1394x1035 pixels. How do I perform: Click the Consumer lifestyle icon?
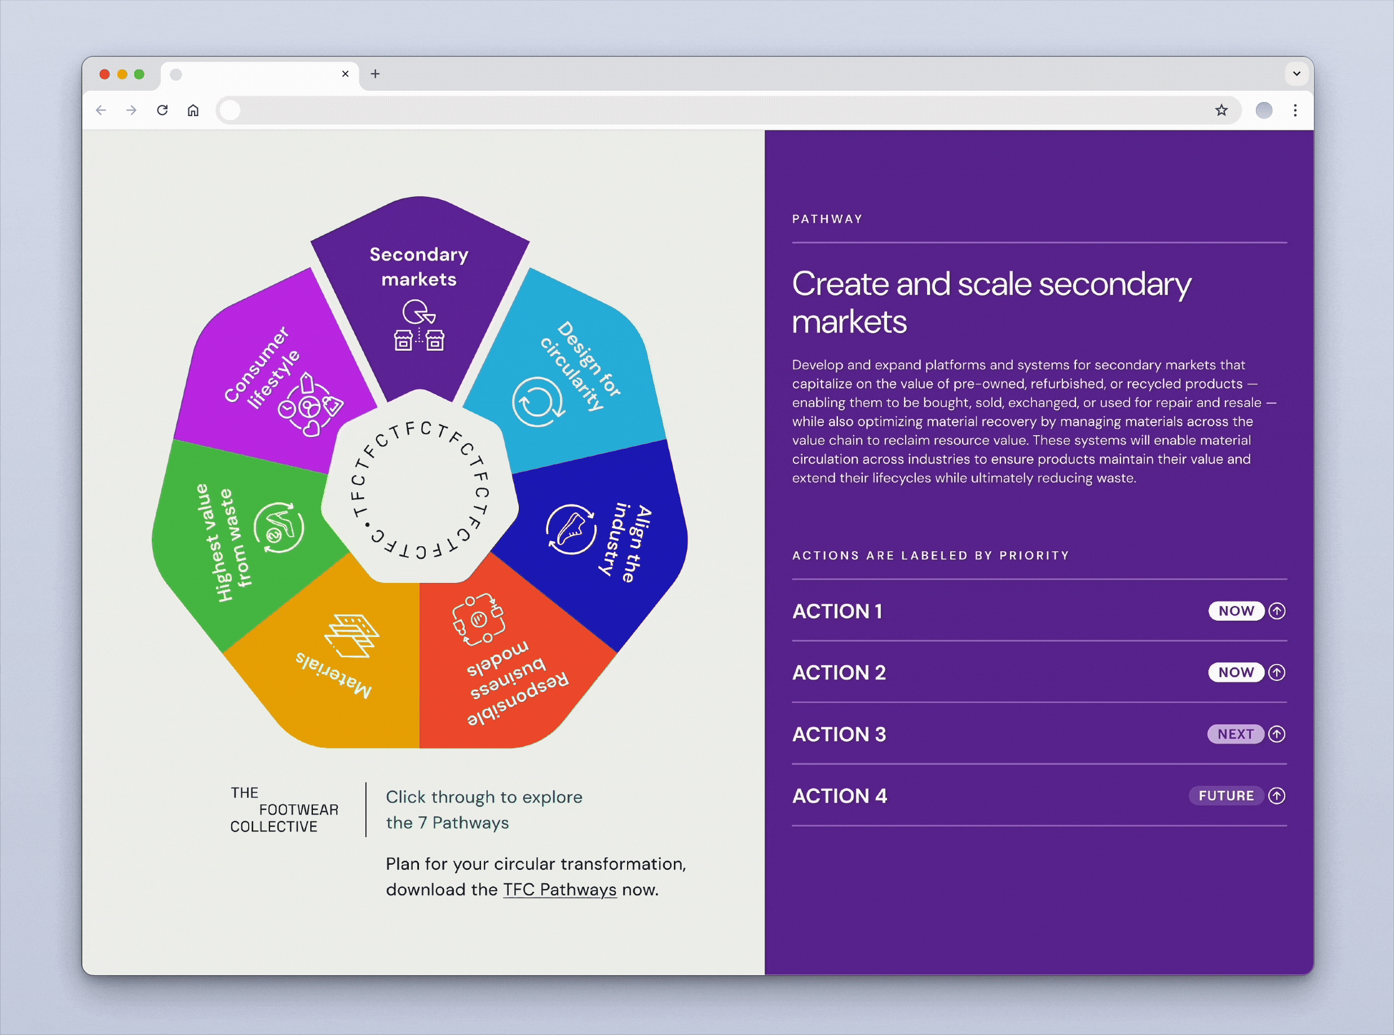pyautogui.click(x=309, y=407)
